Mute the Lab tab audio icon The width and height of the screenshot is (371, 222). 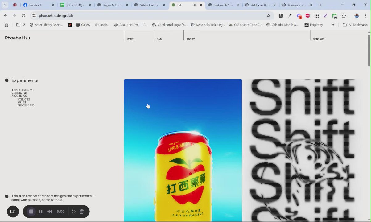pos(195,5)
